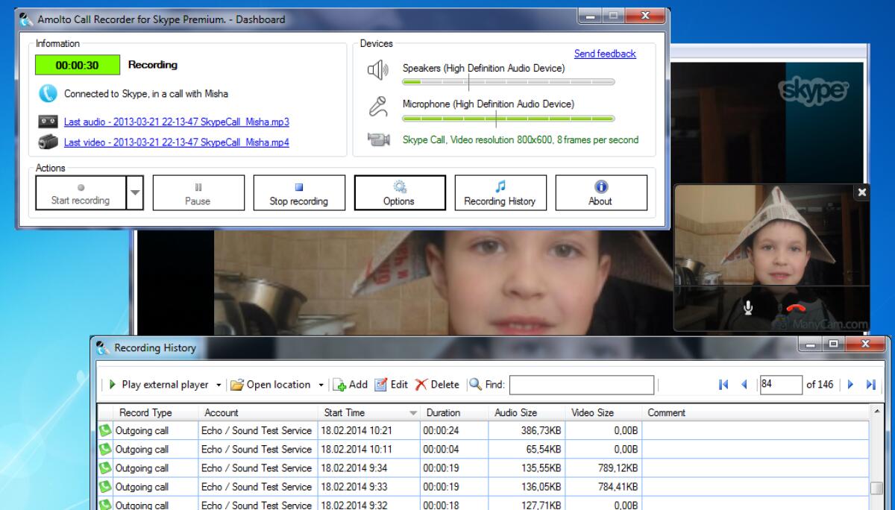Open the Play external player dropdown
Viewport: 895px width, 510px height.
tap(218, 385)
